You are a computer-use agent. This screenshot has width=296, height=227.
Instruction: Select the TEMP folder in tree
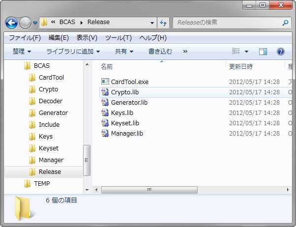tap(41, 183)
